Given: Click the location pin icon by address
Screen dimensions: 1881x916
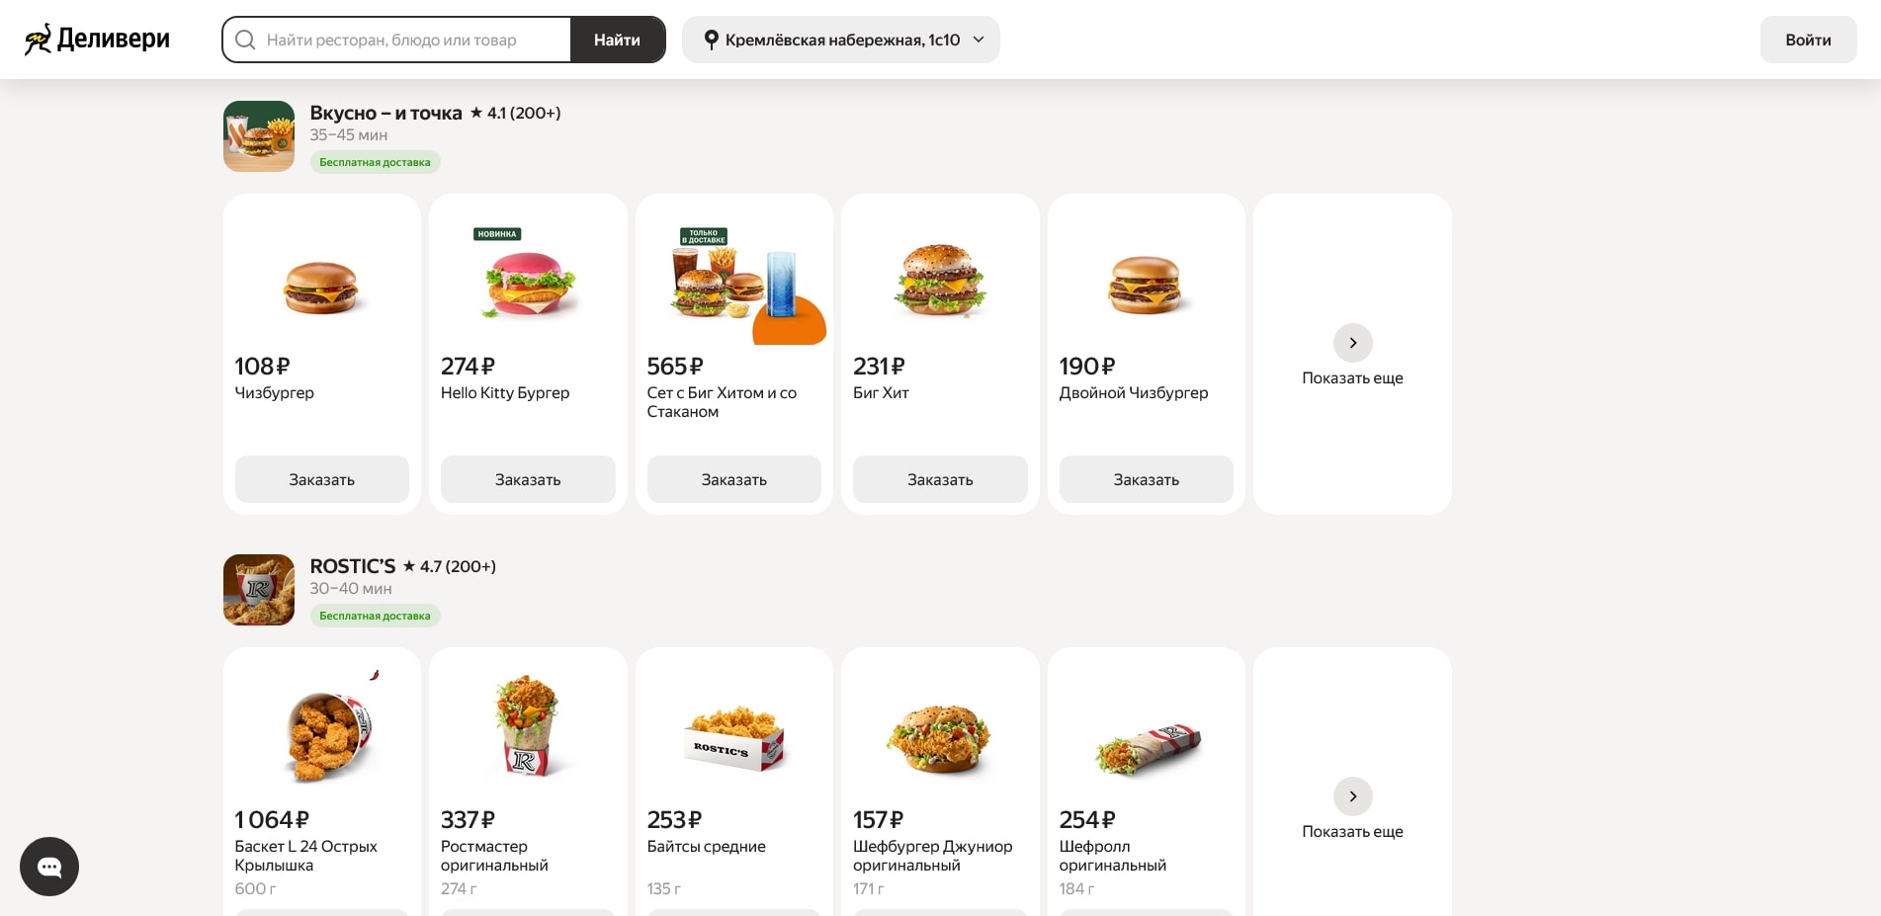Looking at the screenshot, I should 711,40.
